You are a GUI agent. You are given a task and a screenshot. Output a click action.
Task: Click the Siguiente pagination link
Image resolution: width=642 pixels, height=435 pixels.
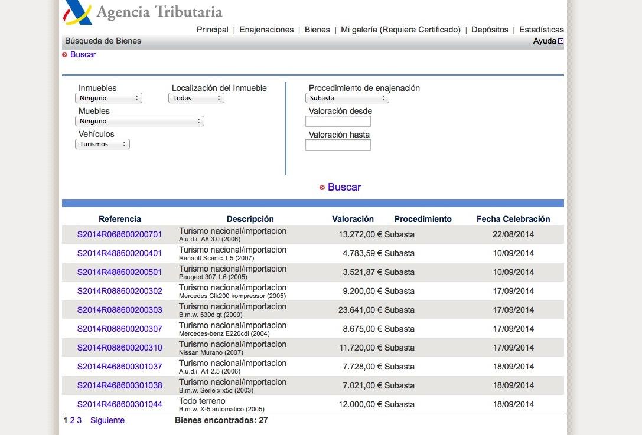tap(107, 421)
